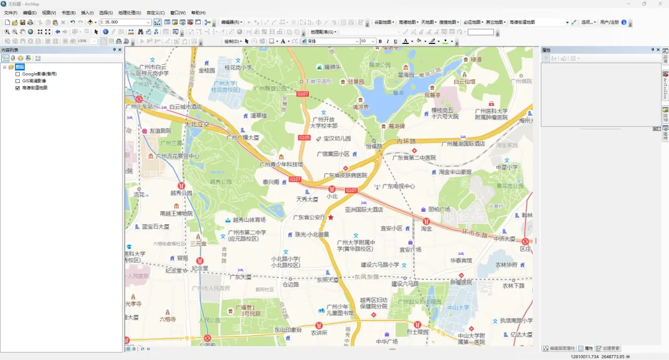Select the Pan hand tool
This screenshot has width=669, height=360.
[x=23, y=32]
